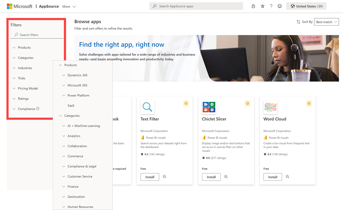Viewport: 343px width, 210px height.
Task: Open the Best match sort dropdown
Action: 326,22
